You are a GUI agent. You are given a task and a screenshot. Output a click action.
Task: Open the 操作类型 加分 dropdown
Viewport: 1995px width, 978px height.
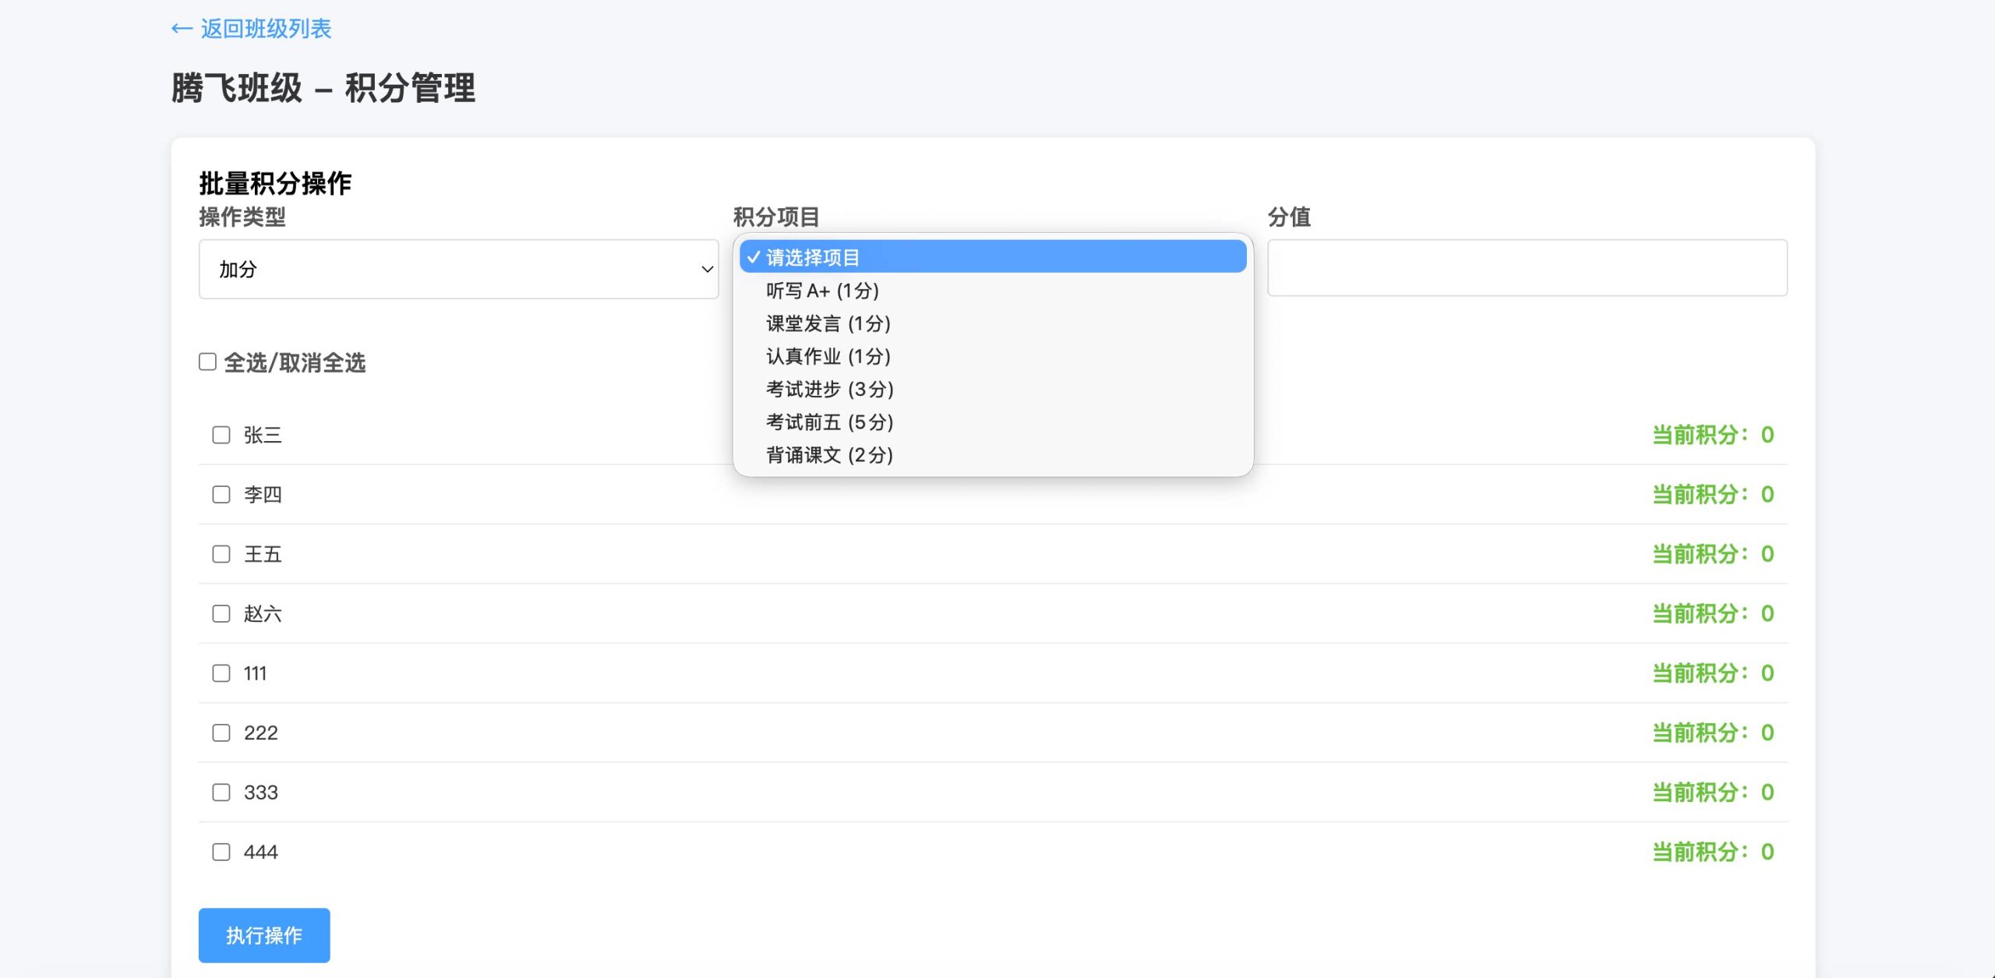[x=458, y=269]
